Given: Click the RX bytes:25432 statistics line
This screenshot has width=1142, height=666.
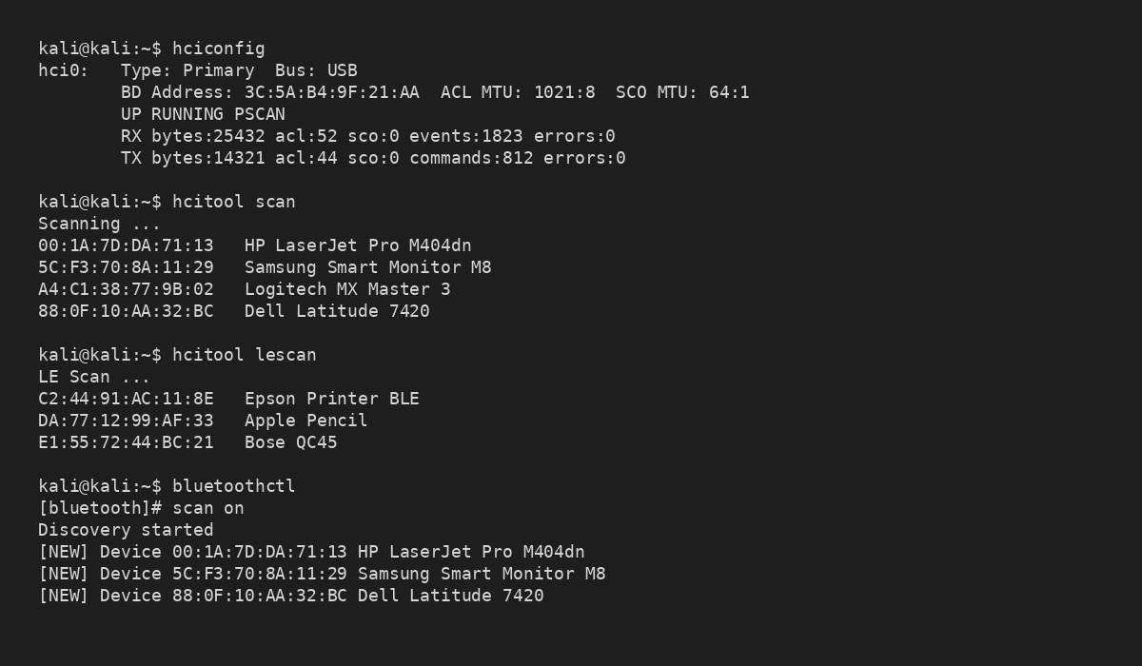Looking at the screenshot, I should 367,136.
